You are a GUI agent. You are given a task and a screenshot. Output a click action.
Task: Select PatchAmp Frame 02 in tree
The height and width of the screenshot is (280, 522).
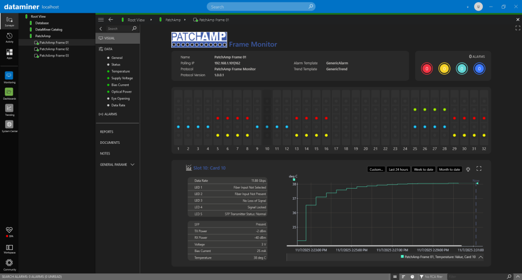coord(54,49)
